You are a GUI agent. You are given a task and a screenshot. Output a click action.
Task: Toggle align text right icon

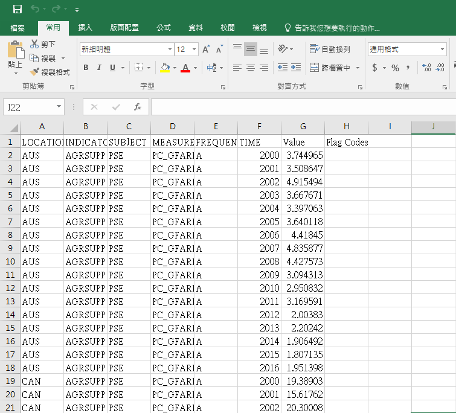[264, 68]
